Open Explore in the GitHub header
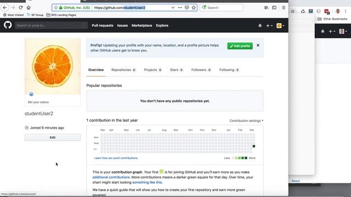Viewport: 351px width, 197px height. tap(162, 26)
